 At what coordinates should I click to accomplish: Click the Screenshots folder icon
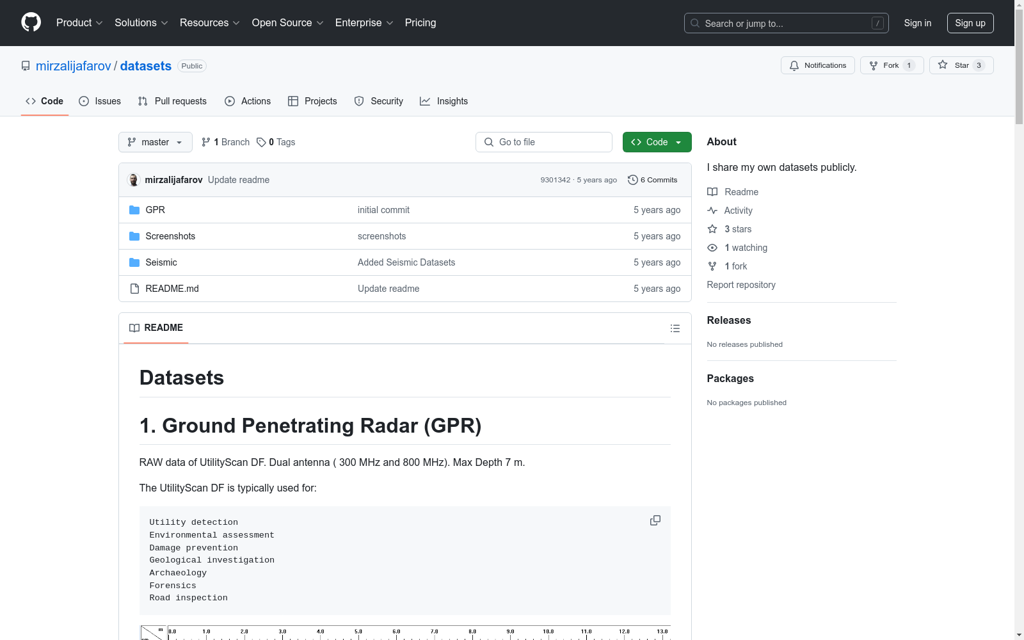coord(134,236)
